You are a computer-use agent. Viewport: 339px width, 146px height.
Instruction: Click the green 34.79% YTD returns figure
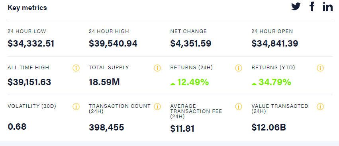coord(271,82)
